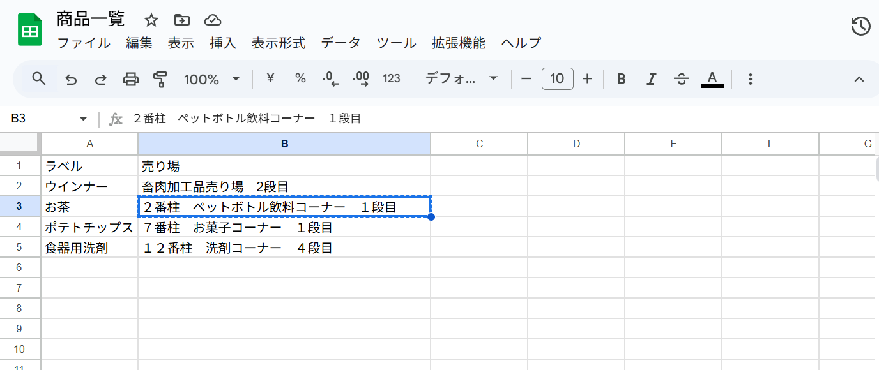Screen dimensions: 879x370
Task: Open the ヘルプ menu
Action: (521, 43)
